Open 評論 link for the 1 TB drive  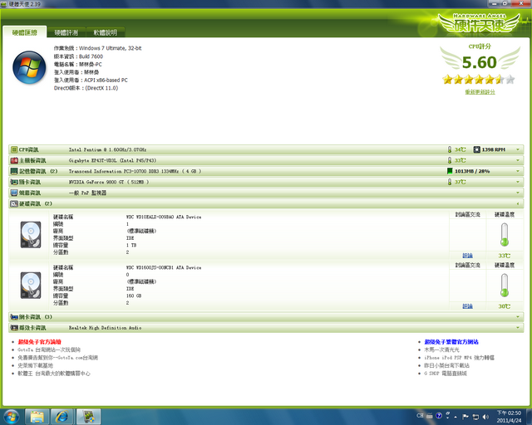point(467,256)
